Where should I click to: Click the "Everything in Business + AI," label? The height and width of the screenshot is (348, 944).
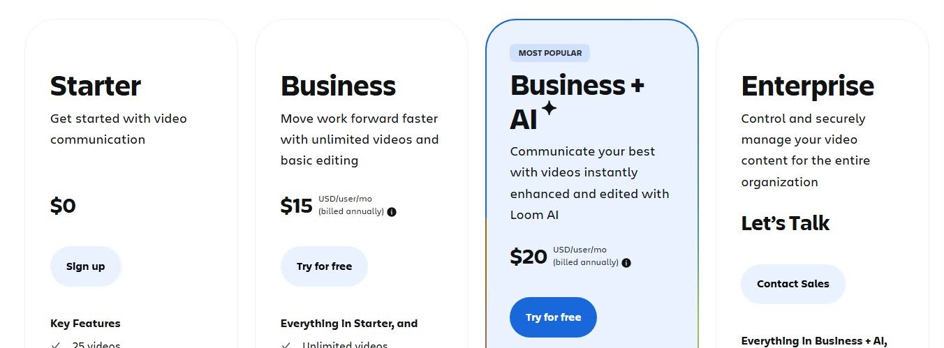813,341
